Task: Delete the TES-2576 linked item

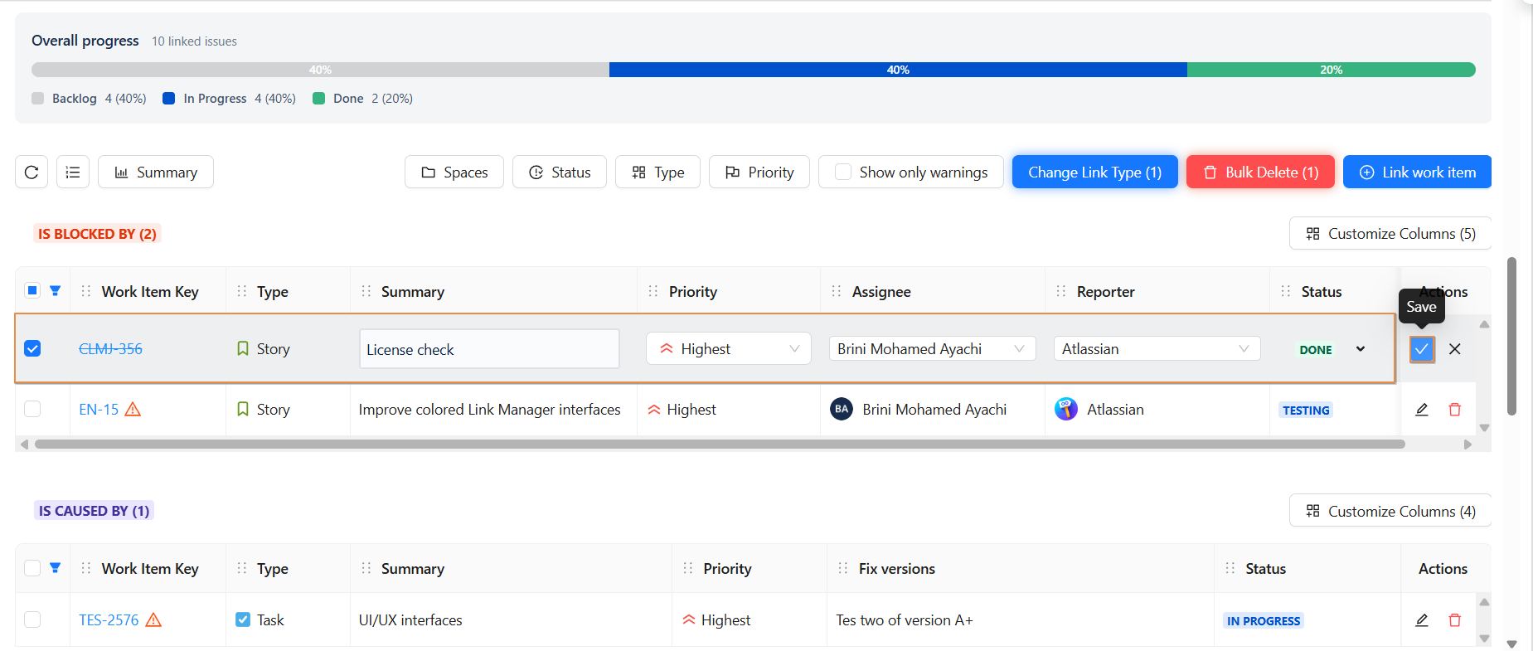Action: (x=1455, y=620)
